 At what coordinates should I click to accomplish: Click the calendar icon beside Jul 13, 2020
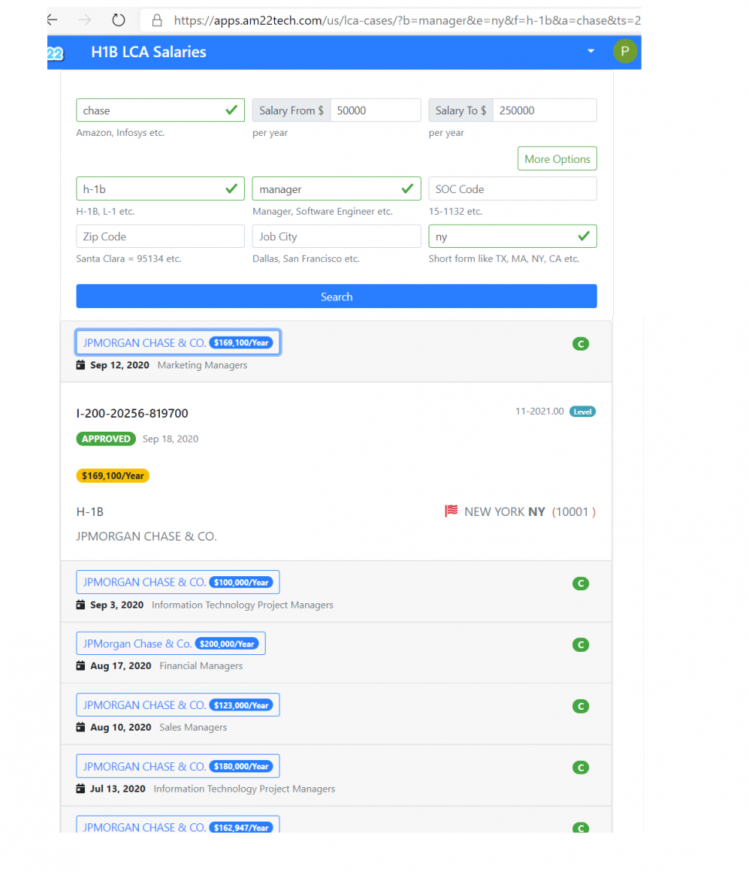click(x=80, y=789)
